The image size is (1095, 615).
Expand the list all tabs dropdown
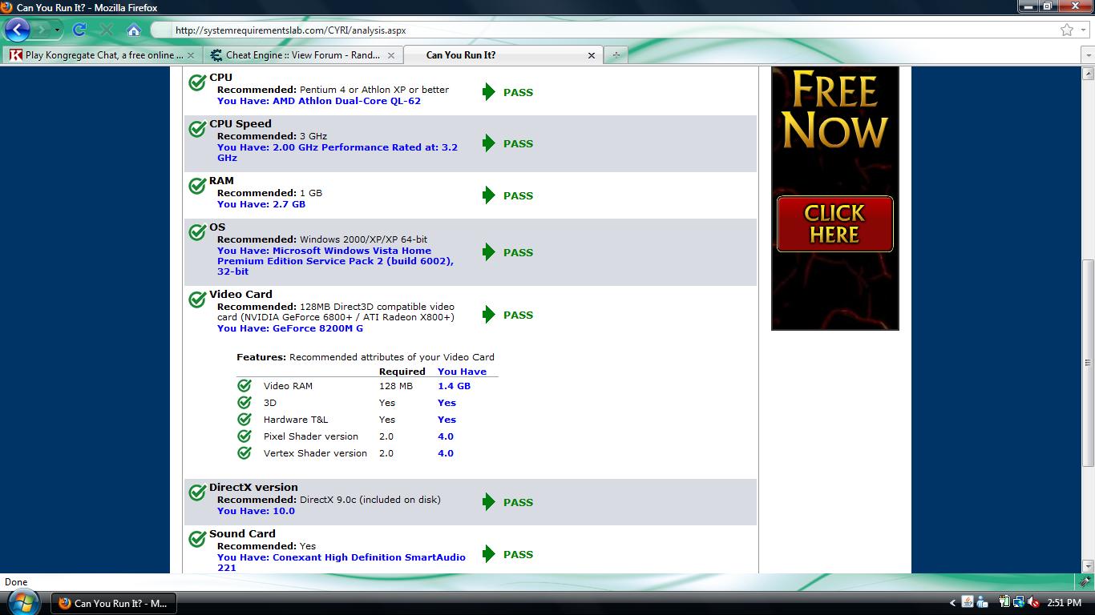(1088, 55)
